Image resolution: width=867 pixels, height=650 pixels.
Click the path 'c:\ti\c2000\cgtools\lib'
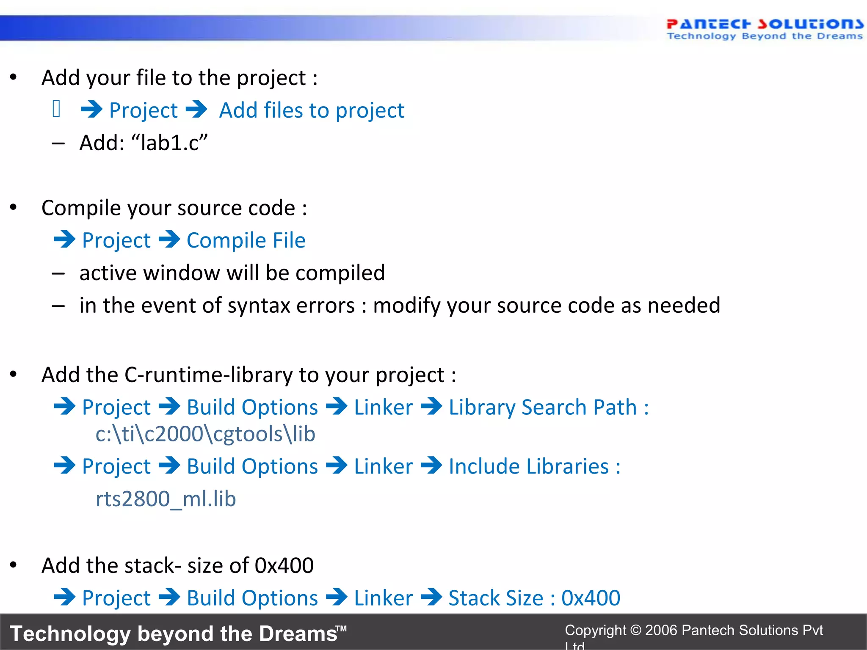pos(205,434)
